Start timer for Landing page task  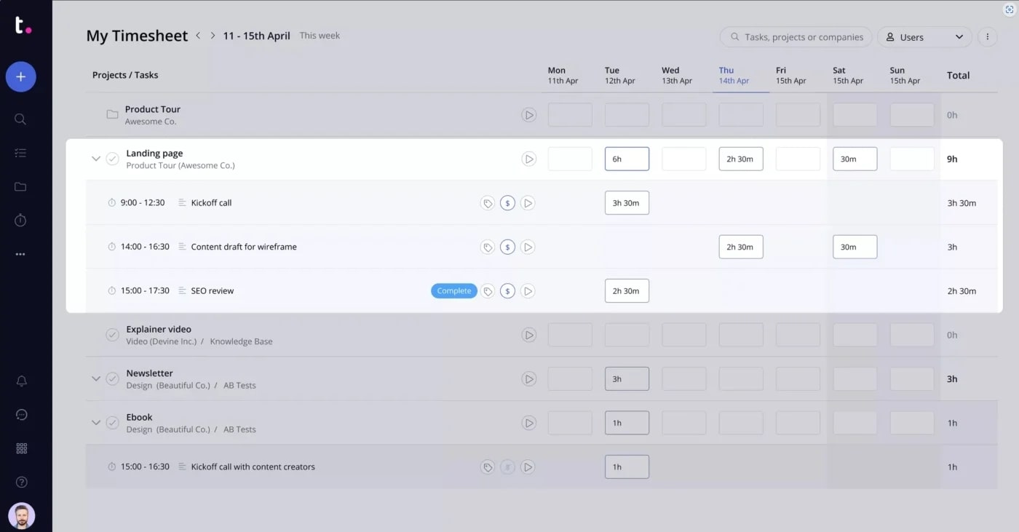click(x=528, y=159)
